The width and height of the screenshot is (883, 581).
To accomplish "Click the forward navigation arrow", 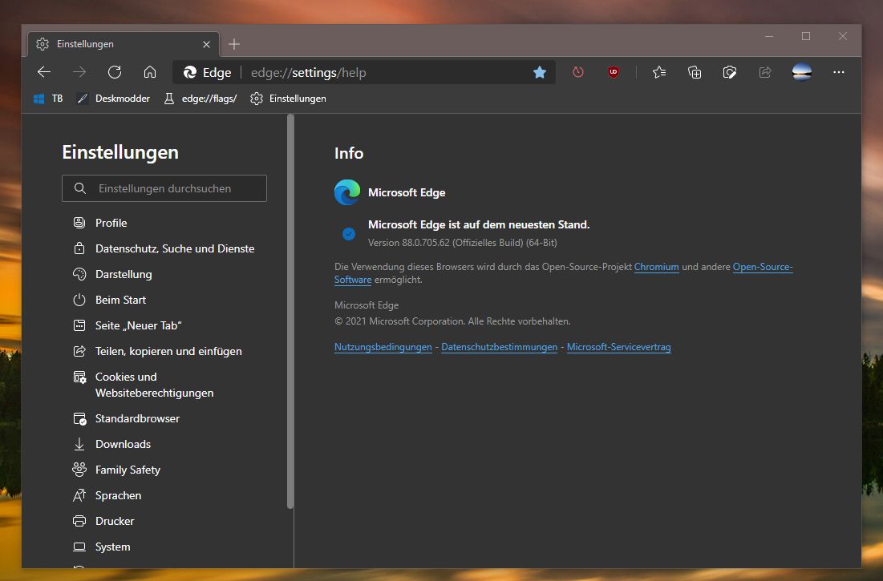I will [79, 72].
